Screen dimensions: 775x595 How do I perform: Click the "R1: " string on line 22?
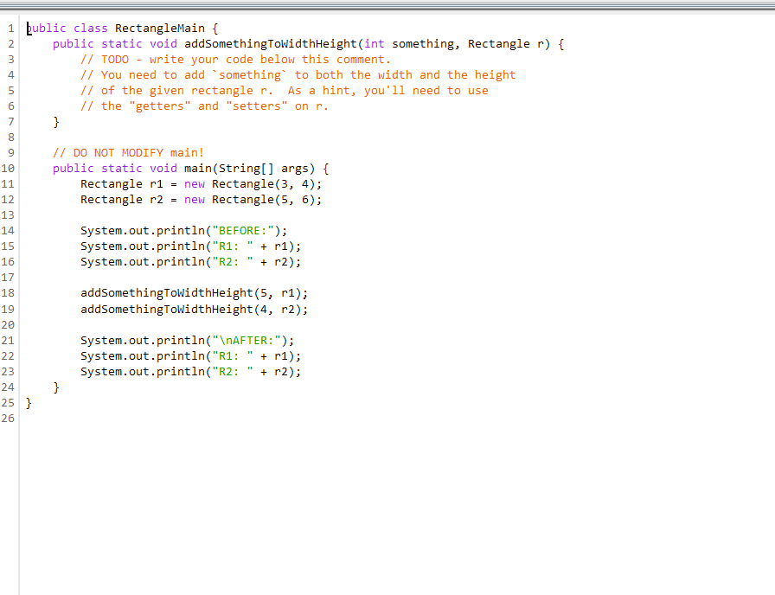[233, 355]
